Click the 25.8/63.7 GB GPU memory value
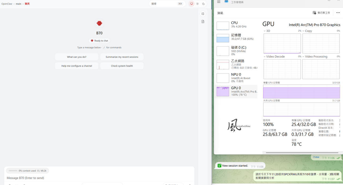Image resolution: width=343 pixels, height=185 pixels. click(x=275, y=134)
